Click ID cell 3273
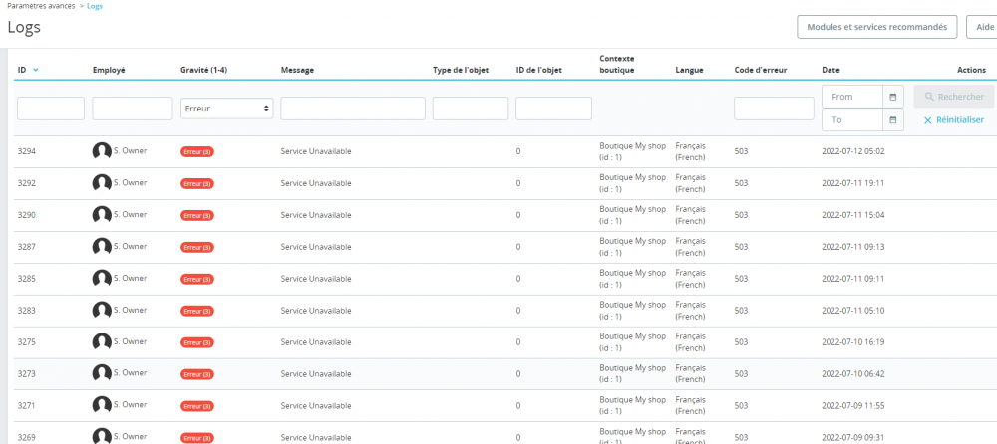Screen dimensions: 997x444 [27, 374]
